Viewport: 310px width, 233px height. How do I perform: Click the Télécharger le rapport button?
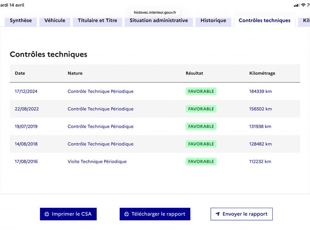[155, 214]
